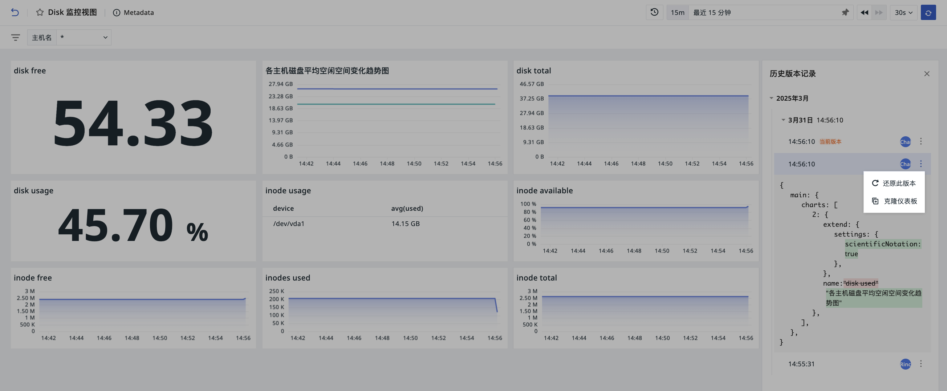Screen dimensions: 947x391
Task: Click the disk usage value 45.70 %
Action: click(x=133, y=225)
